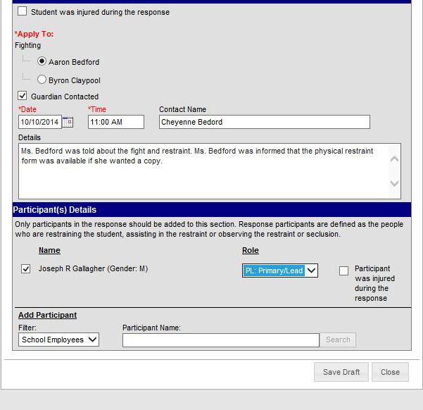
Task: Uncheck Guardian Contacted checkbox
Action: (22, 96)
